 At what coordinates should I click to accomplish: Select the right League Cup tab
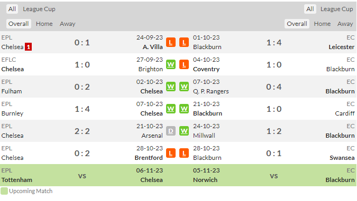[x=337, y=9]
